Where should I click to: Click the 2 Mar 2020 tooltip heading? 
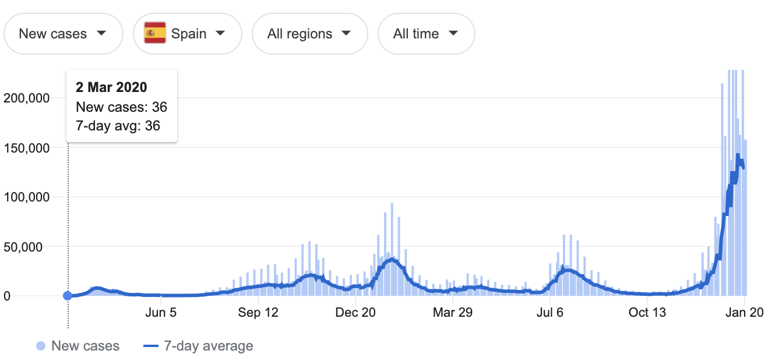point(111,87)
